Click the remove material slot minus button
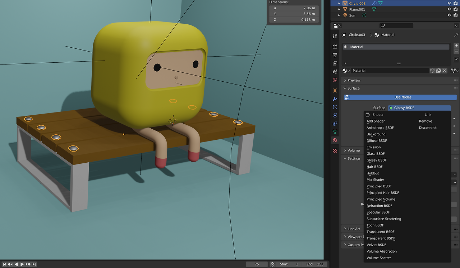This screenshot has height=268, width=460. coord(456,52)
